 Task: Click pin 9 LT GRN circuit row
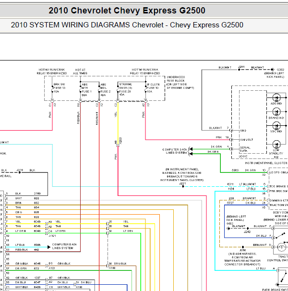pyautogui.click(x=23, y=231)
